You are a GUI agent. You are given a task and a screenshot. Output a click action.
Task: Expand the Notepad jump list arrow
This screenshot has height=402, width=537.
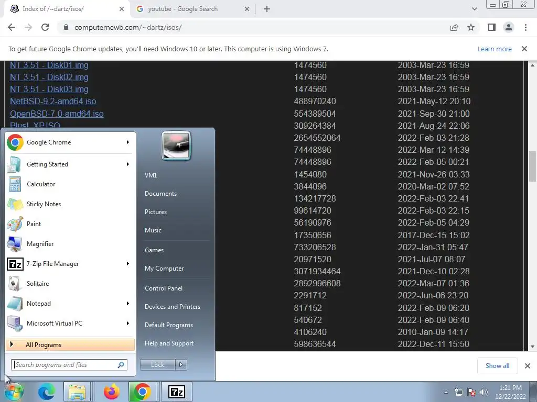[128, 303]
